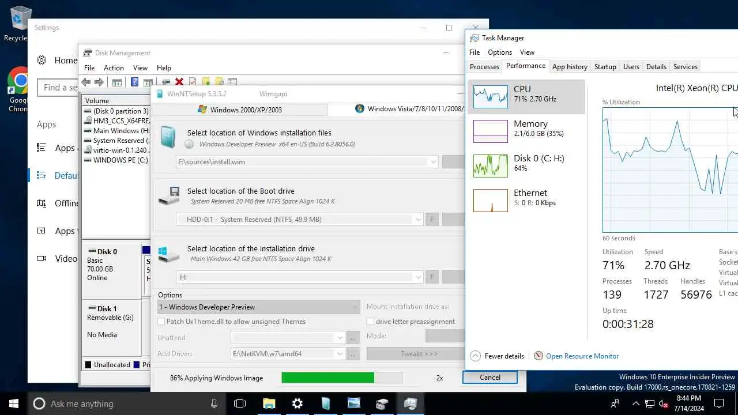Image resolution: width=738 pixels, height=415 pixels.
Task: Click the green Applying Windows Image progress bar
Action: pyautogui.click(x=341, y=378)
